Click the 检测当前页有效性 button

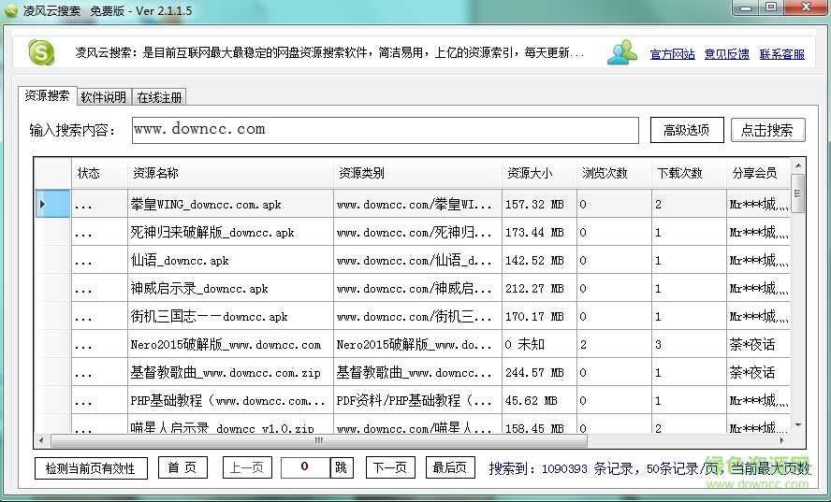click(90, 467)
